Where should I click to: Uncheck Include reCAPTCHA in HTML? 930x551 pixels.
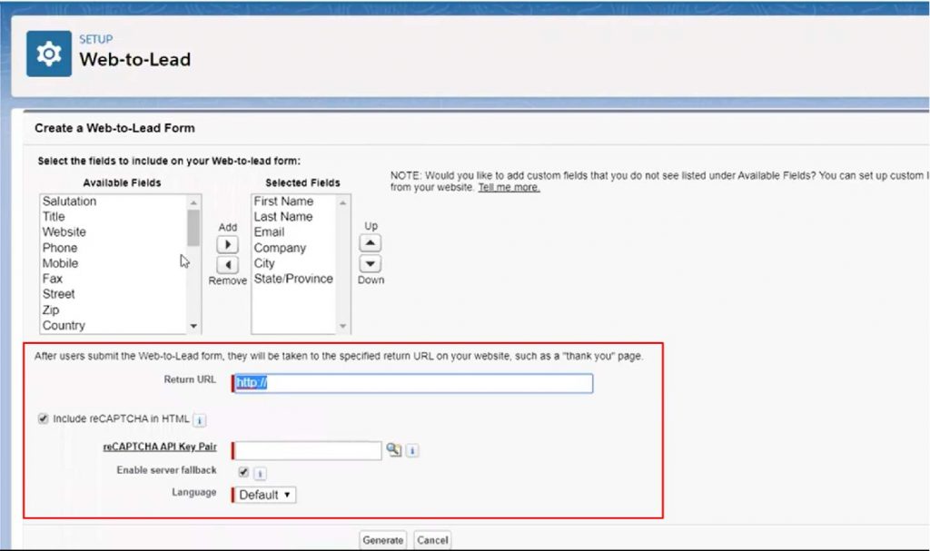coord(43,418)
